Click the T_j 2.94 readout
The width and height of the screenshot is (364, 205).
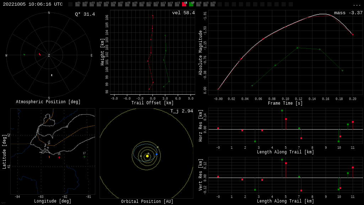click(x=182, y=111)
